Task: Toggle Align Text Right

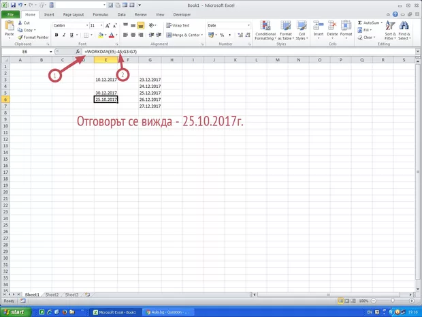Action: click(140, 35)
